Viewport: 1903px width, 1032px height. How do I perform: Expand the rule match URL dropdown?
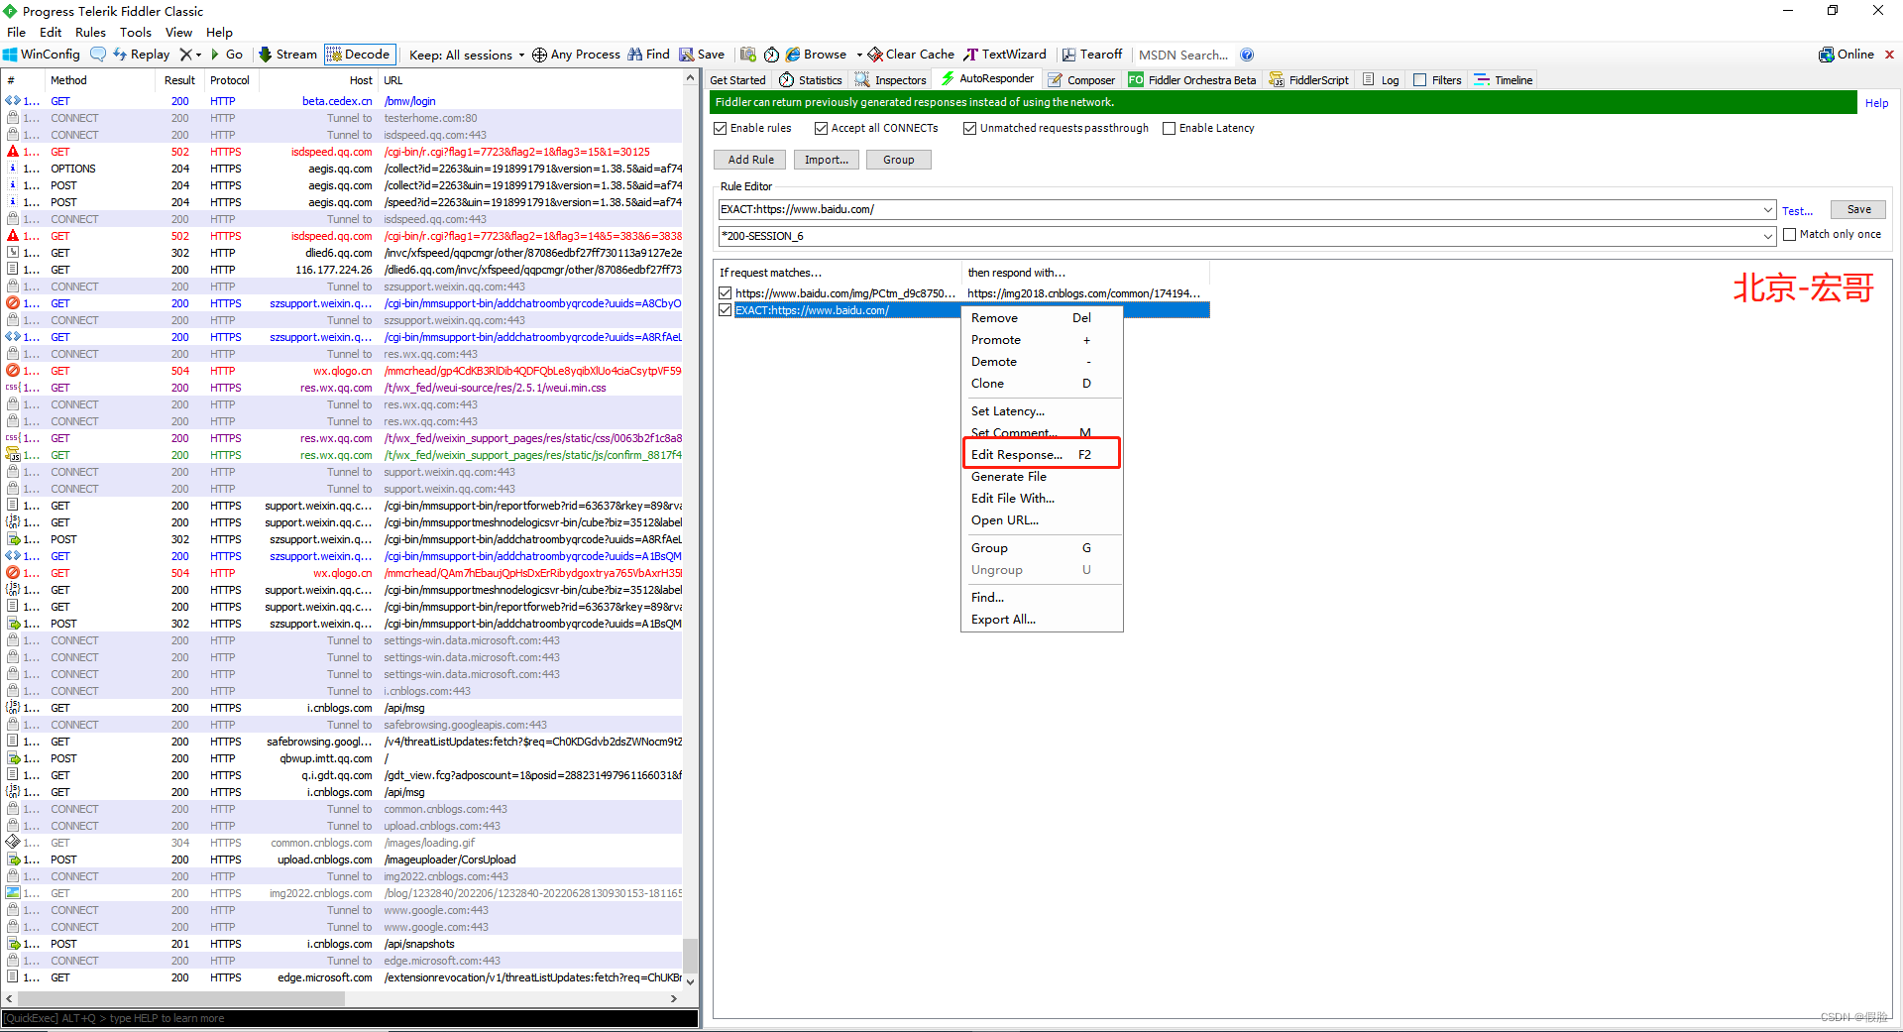pyautogui.click(x=1767, y=210)
